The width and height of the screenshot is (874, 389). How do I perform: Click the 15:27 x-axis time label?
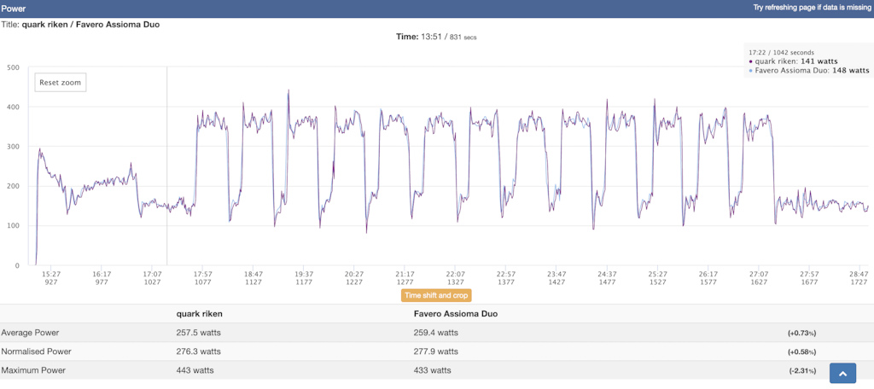51,274
